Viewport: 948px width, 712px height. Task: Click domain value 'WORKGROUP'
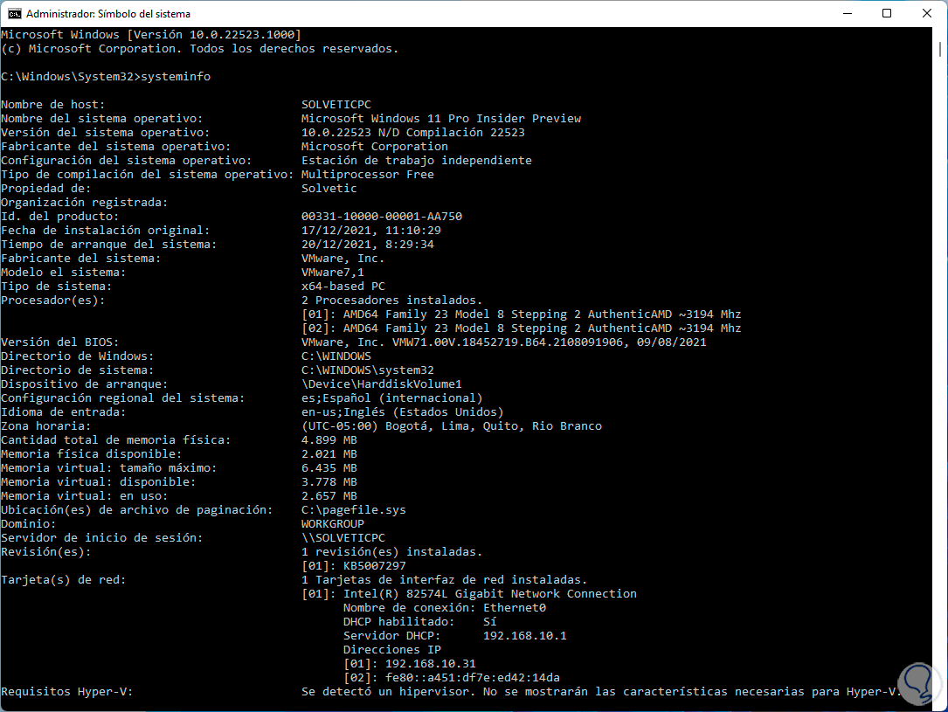[x=333, y=523]
